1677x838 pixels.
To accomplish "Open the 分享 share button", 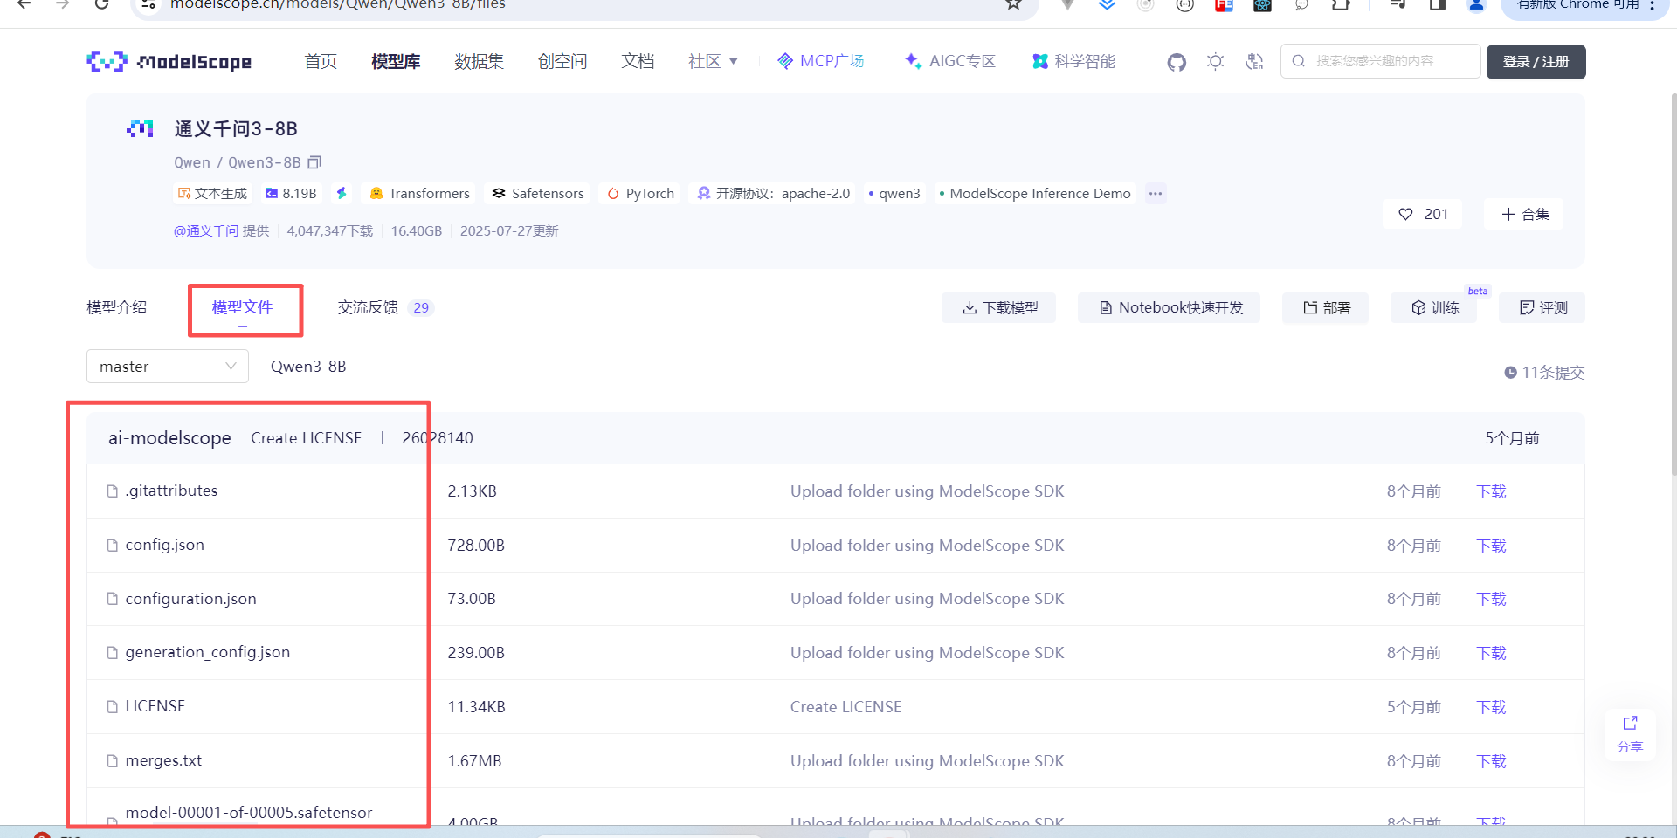I will tap(1630, 734).
